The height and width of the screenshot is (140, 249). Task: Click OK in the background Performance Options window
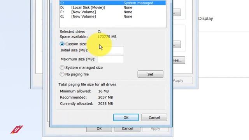[99, 129]
